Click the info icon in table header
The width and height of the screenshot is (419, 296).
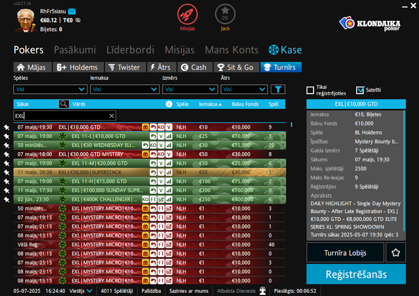coord(169,104)
